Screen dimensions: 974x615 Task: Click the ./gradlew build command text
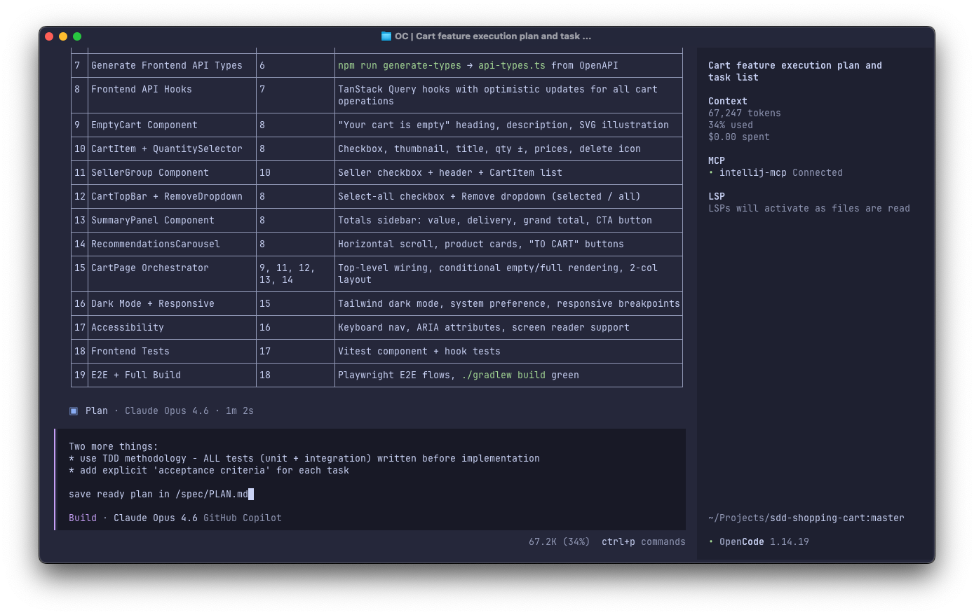click(x=503, y=375)
